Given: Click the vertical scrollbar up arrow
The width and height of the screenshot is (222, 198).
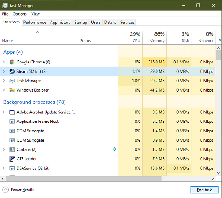Looking at the screenshot, I should tap(219, 48).
